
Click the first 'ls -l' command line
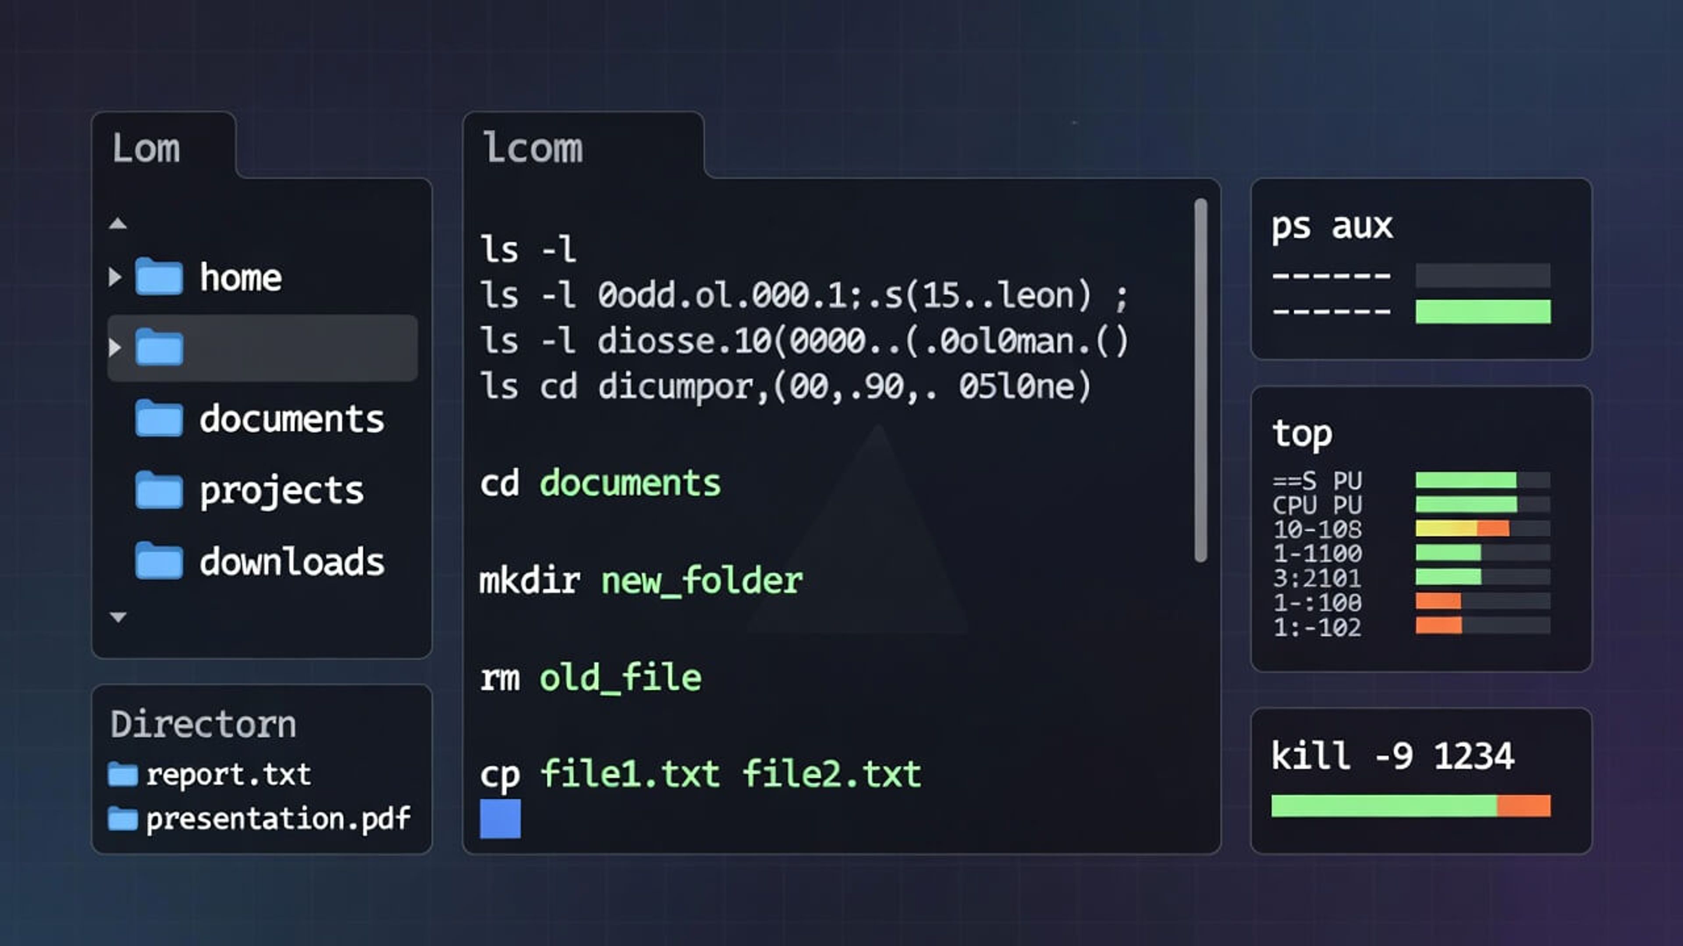[x=528, y=249]
